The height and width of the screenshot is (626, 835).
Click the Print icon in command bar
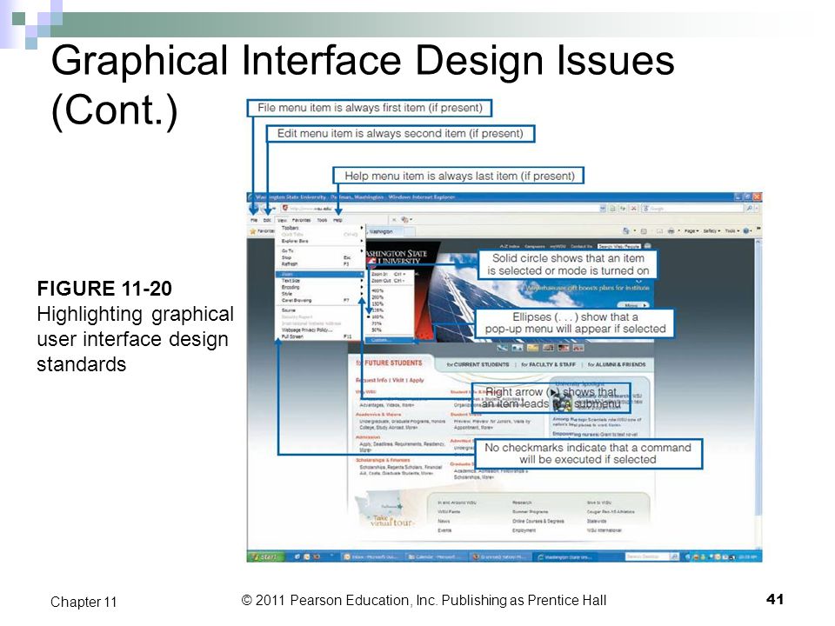pyautogui.click(x=671, y=231)
